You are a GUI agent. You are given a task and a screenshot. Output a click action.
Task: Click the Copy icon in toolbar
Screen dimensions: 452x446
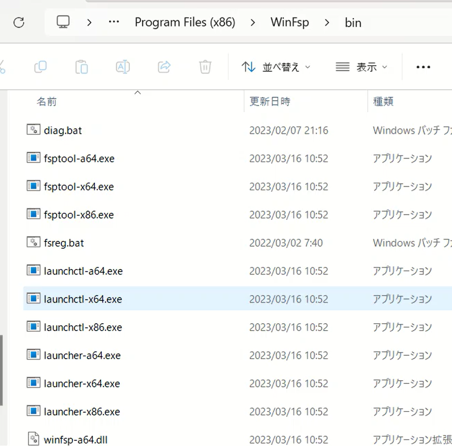click(41, 67)
